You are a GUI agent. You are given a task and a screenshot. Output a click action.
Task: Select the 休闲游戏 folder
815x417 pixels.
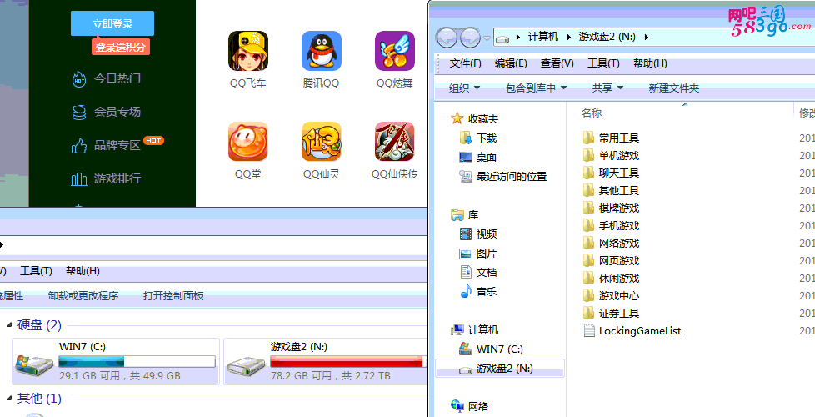coord(612,279)
